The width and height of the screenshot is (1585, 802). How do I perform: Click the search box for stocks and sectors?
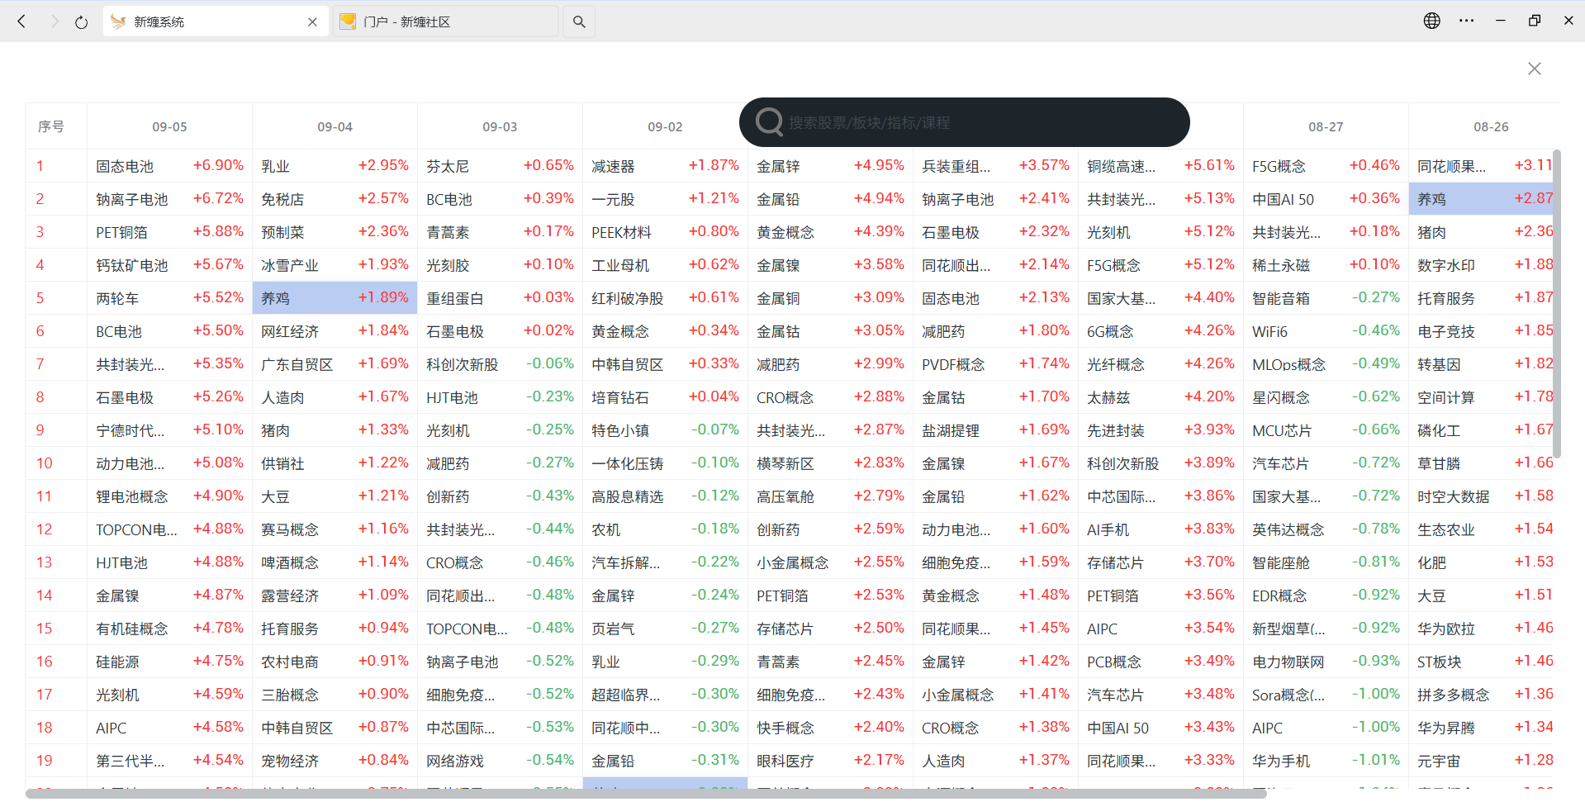pyautogui.click(x=975, y=123)
